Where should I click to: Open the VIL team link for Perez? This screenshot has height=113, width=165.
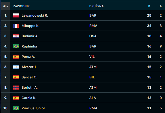click(92, 57)
